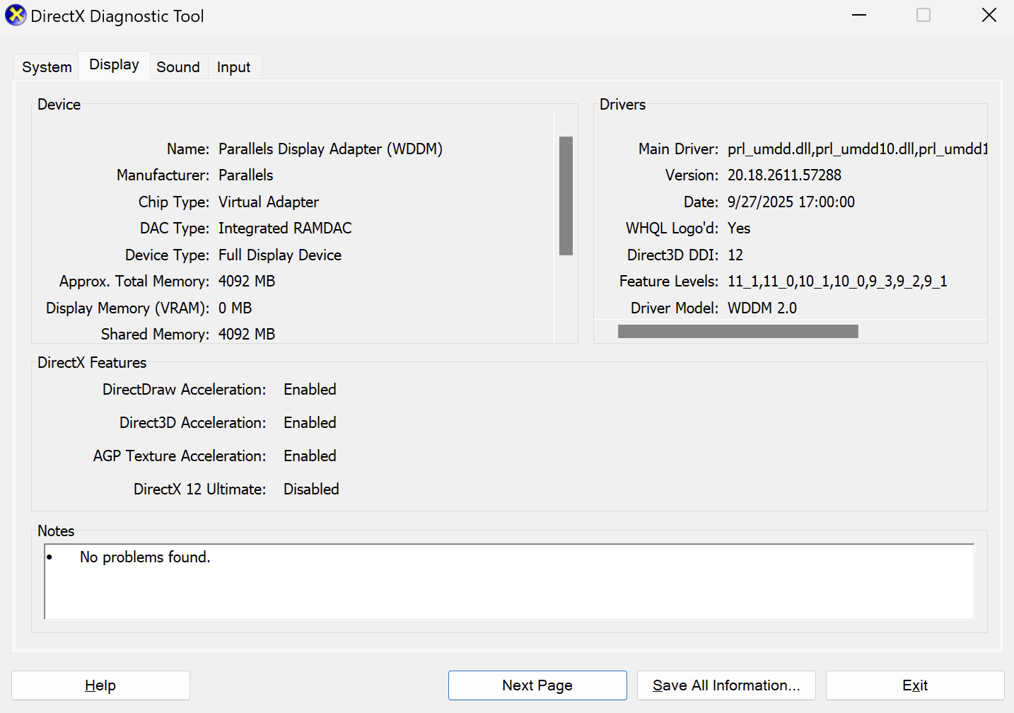The image size is (1014, 713).
Task: Close the DirectX Diagnostic Tool window
Action: [x=989, y=16]
